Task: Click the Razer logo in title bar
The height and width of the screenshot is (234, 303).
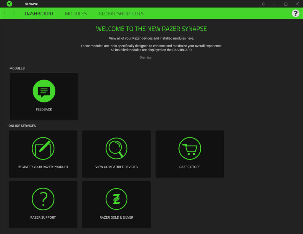Action: [9, 4]
